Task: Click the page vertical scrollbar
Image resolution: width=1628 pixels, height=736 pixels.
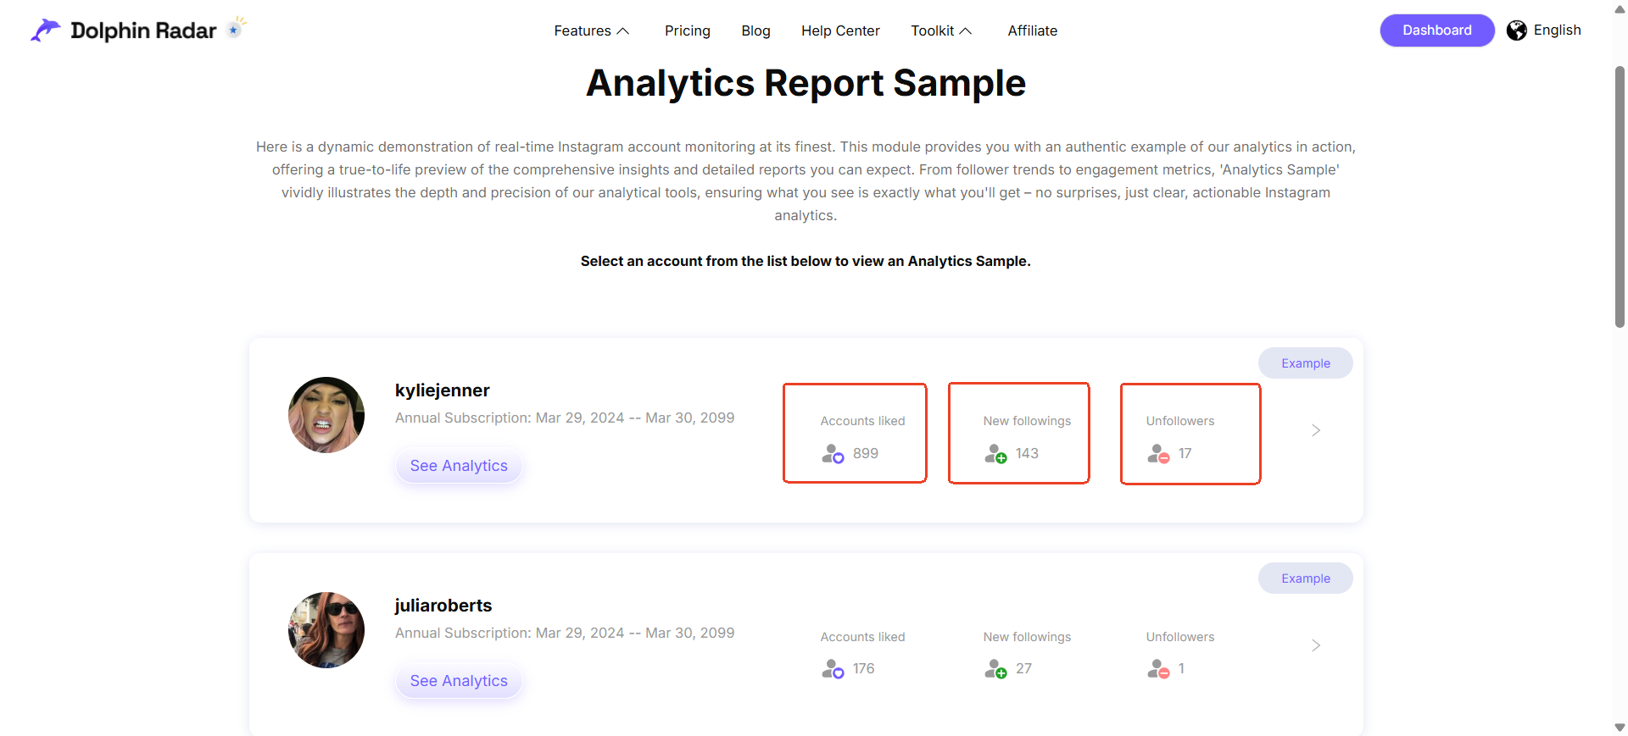Action: (x=1620, y=196)
